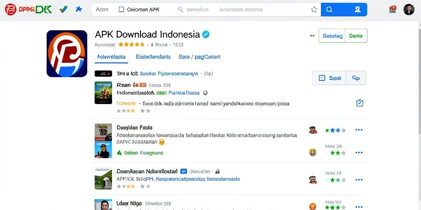Click the 'Plarkta Nratea' green link
Screen dimensions: 421x210
coord(184,93)
